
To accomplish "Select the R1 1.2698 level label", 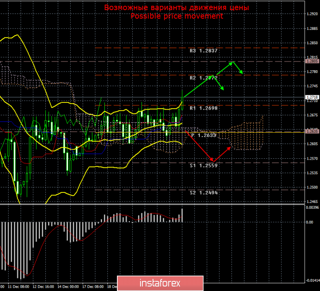I will tap(204, 108).
